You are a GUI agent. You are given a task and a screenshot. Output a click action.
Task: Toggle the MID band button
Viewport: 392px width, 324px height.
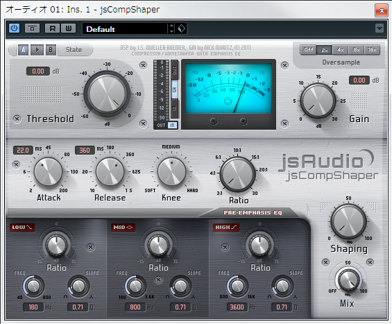point(123,228)
